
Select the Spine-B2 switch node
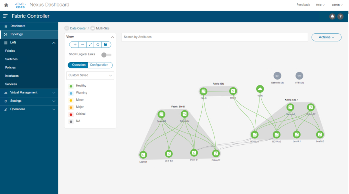point(185,114)
